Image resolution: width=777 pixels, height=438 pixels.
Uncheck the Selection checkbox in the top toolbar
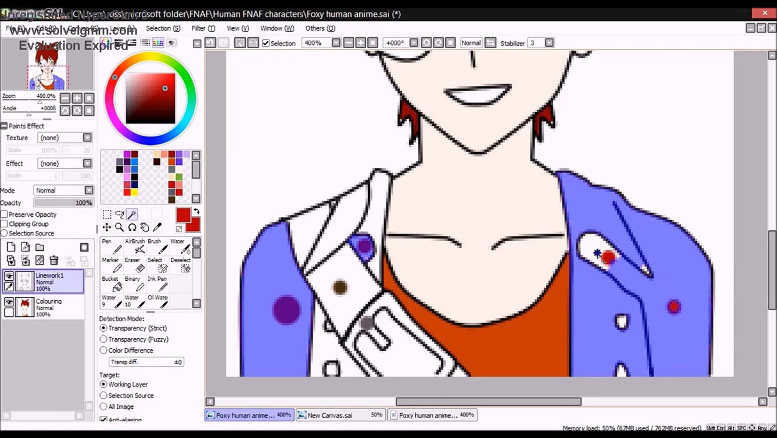pyautogui.click(x=266, y=43)
